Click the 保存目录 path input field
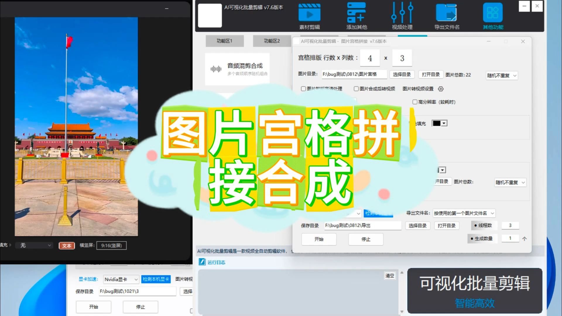 click(x=363, y=225)
